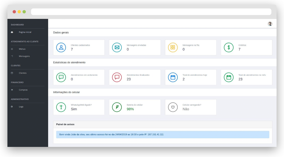Click the Total de atendimentos no mês calendar icon
Screen dimensions: 284x157
point(229,77)
